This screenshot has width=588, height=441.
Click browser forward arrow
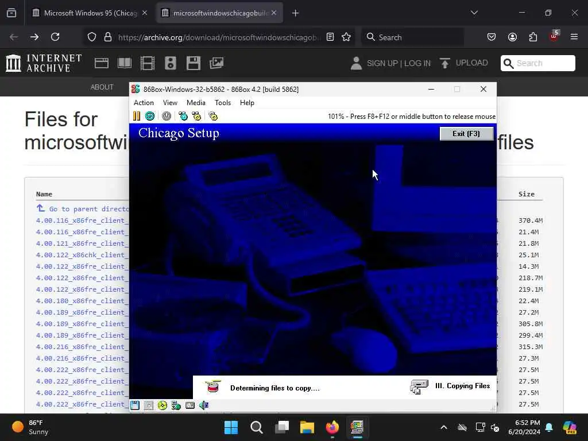tap(34, 37)
